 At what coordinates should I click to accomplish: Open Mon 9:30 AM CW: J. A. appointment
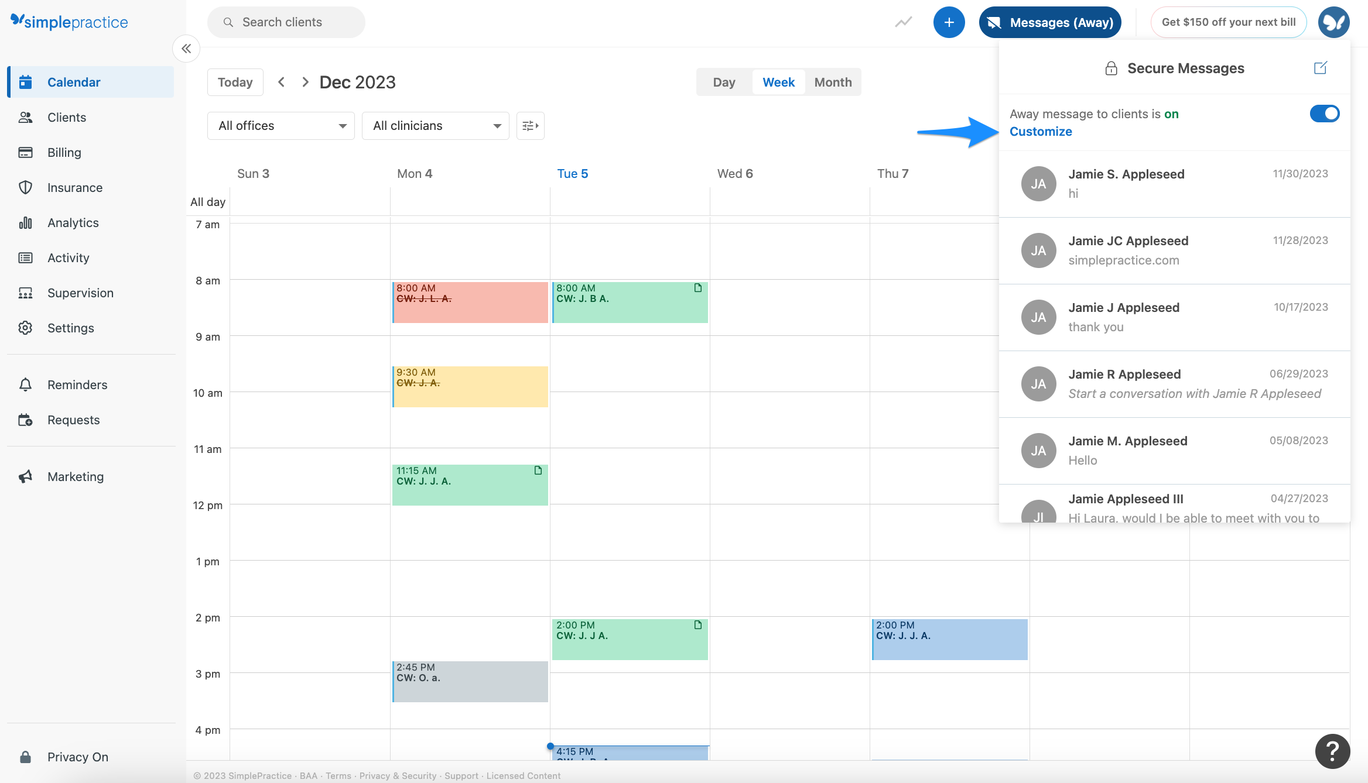470,386
